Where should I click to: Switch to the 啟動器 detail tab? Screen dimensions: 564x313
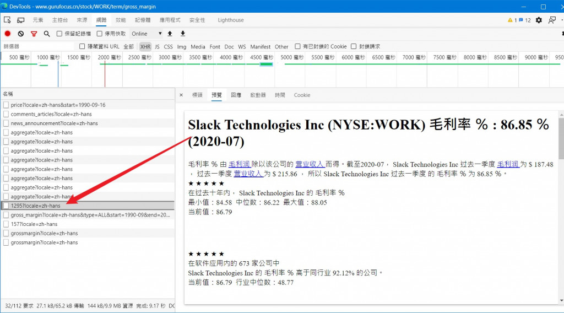[258, 95]
